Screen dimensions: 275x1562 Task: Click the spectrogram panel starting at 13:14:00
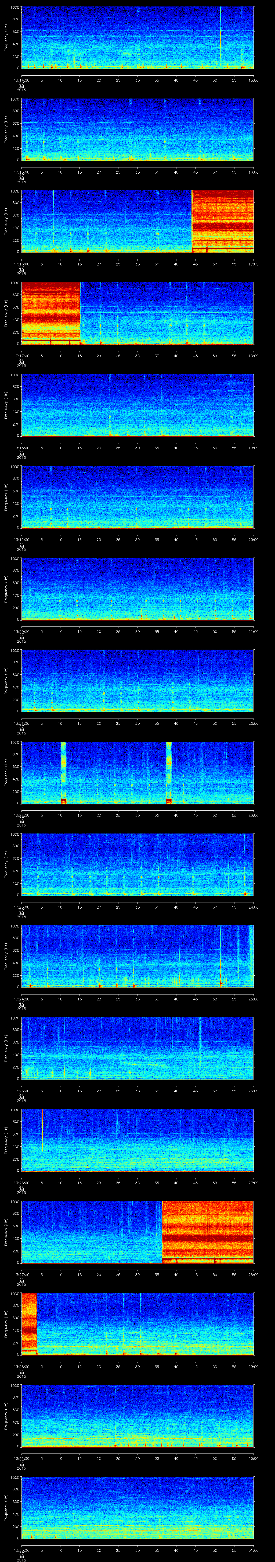(x=137, y=38)
